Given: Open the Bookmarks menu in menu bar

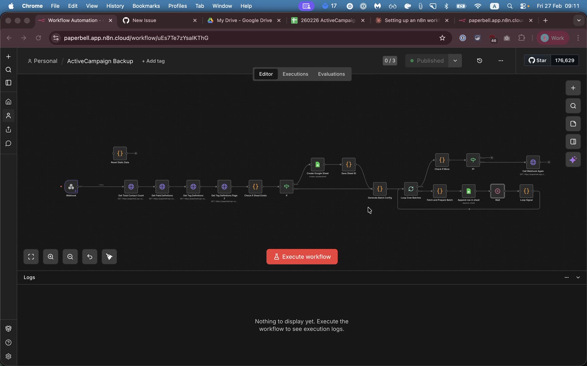Looking at the screenshot, I should point(146,6).
